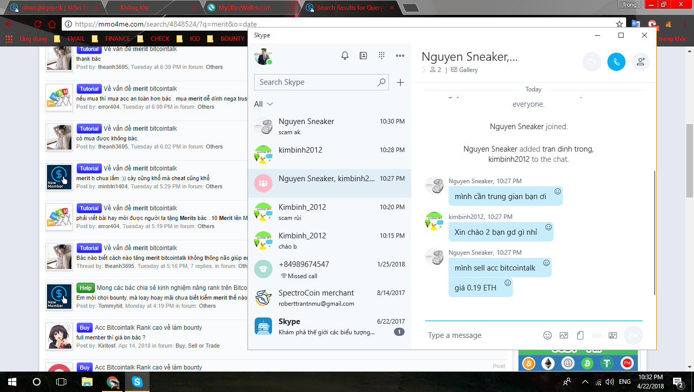Open participants count in chat header

(435, 70)
